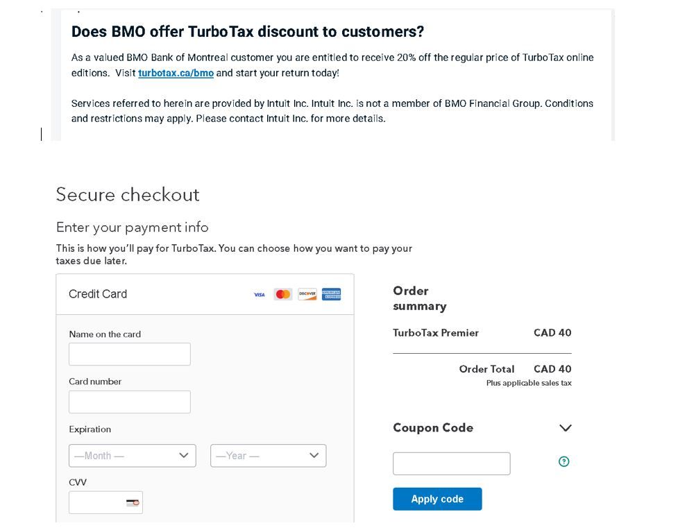Image resolution: width=678 pixels, height=530 pixels.
Task: Click the Apply code button
Action: (437, 499)
